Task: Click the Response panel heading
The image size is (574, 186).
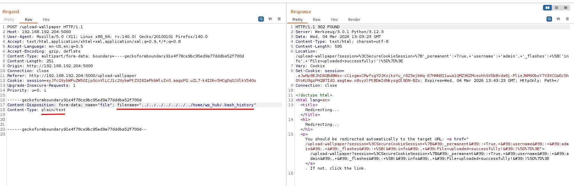Action: click(x=301, y=11)
